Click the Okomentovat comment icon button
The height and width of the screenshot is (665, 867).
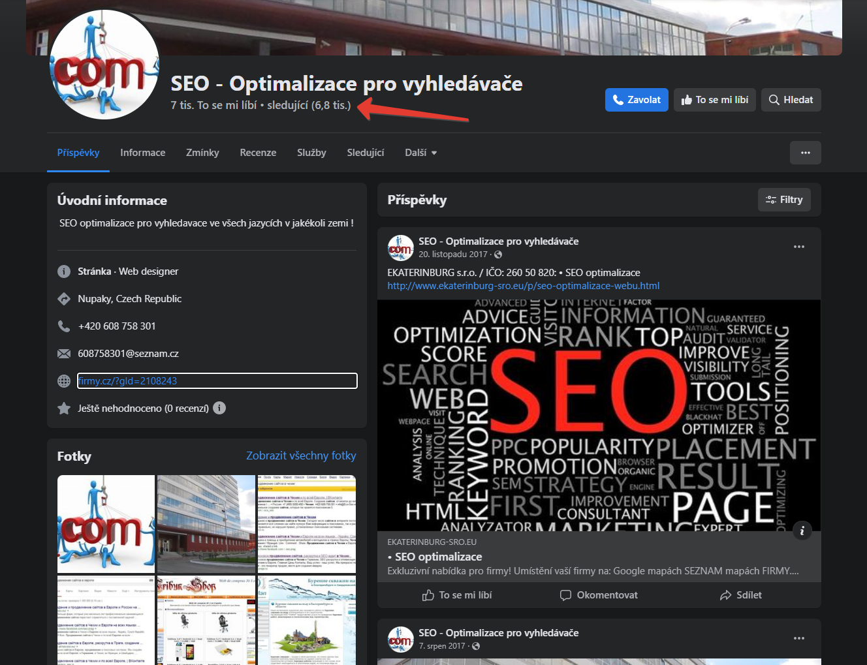pyautogui.click(x=599, y=595)
